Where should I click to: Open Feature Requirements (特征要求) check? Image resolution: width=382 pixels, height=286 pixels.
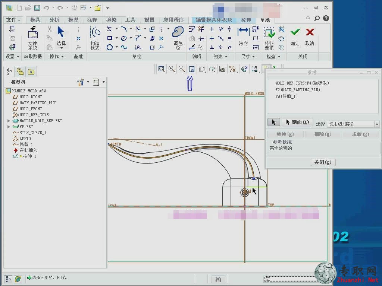(269, 38)
